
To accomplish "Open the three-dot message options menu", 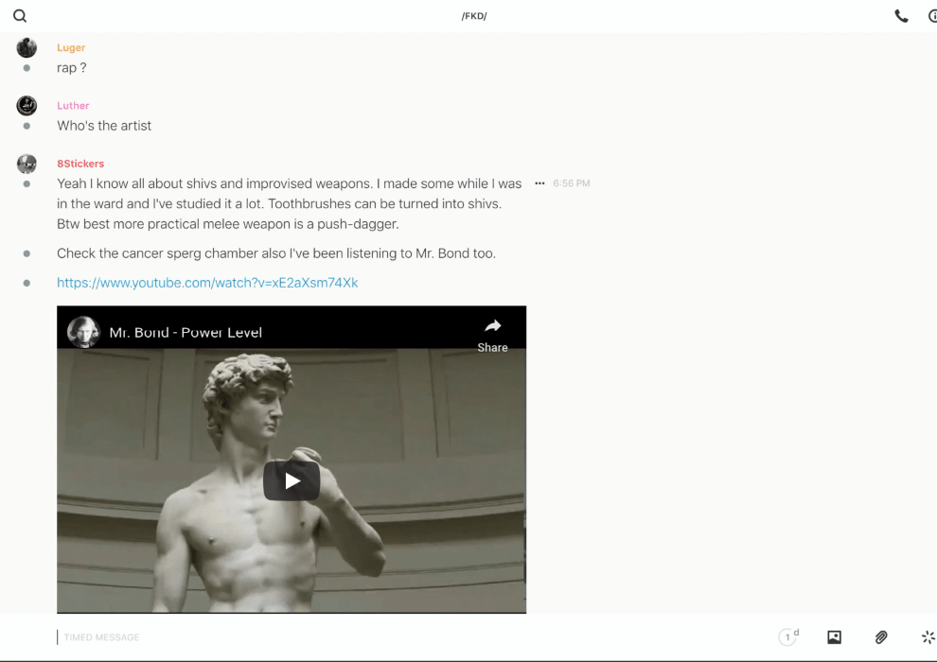I will tap(539, 183).
